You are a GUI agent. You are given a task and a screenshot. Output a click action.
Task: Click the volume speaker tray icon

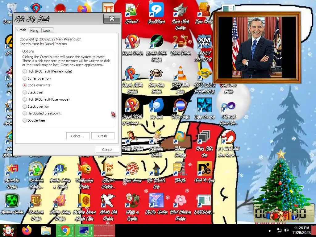coord(286,230)
